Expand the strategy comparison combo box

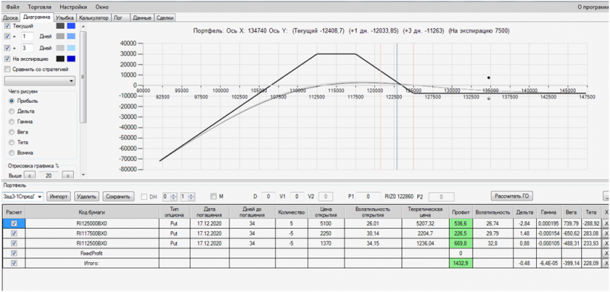coord(40,81)
